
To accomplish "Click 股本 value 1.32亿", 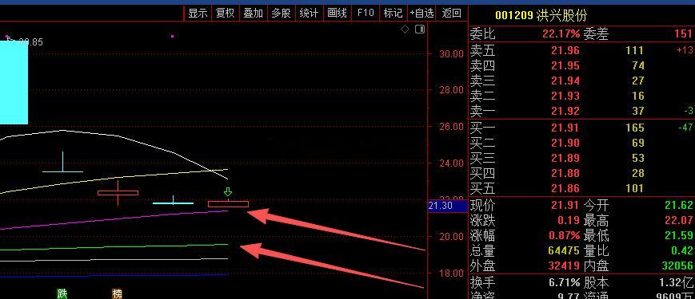I will point(677,282).
